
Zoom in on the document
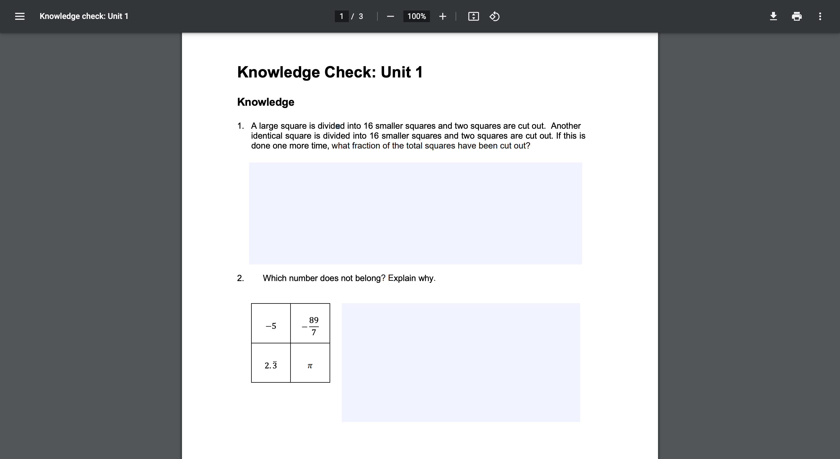(442, 16)
